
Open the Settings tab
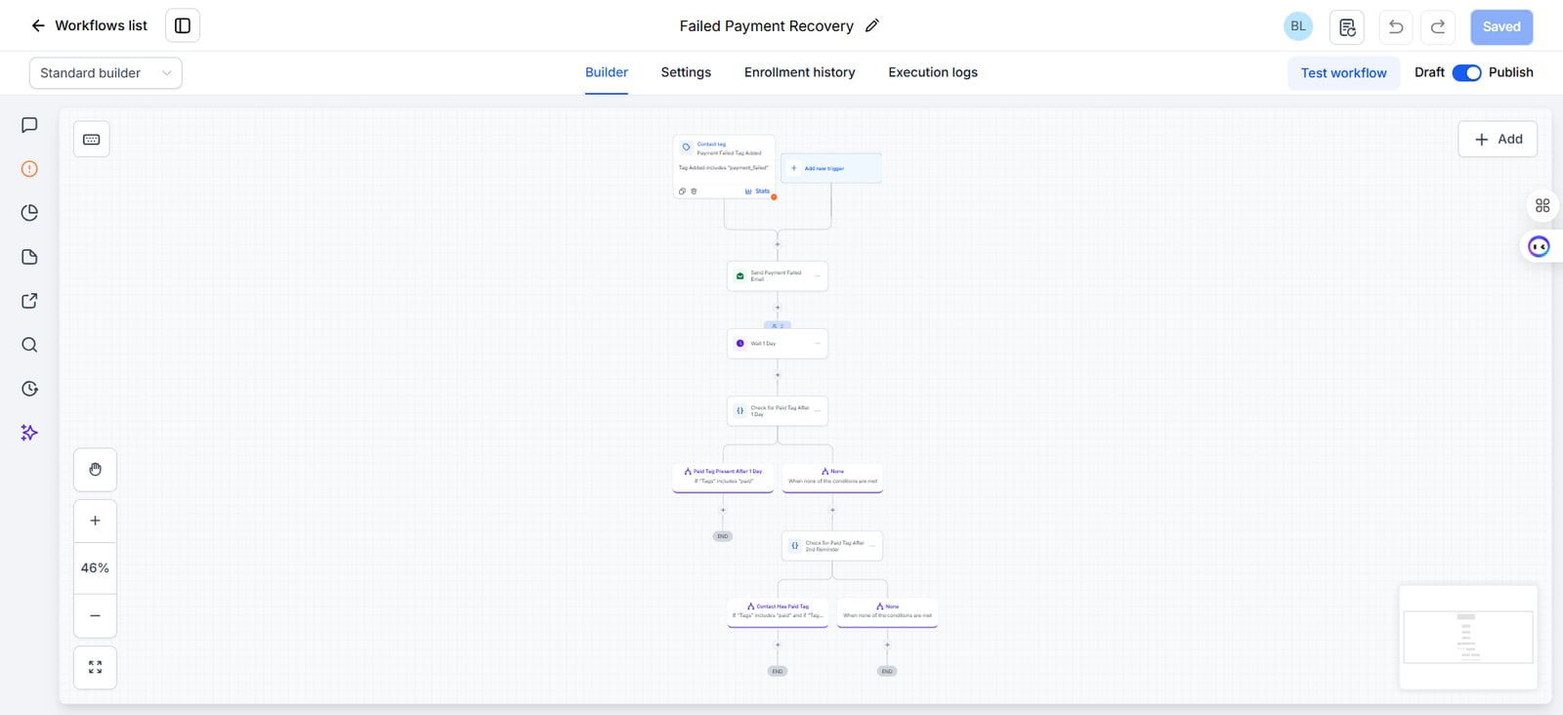pos(686,72)
